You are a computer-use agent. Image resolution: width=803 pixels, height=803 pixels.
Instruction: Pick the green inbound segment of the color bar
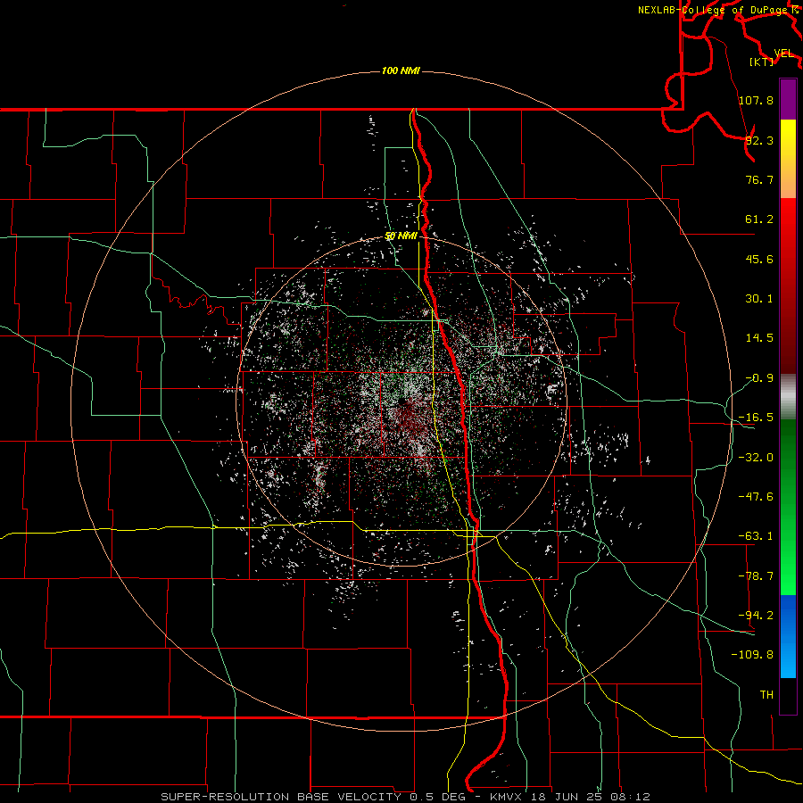(788, 507)
